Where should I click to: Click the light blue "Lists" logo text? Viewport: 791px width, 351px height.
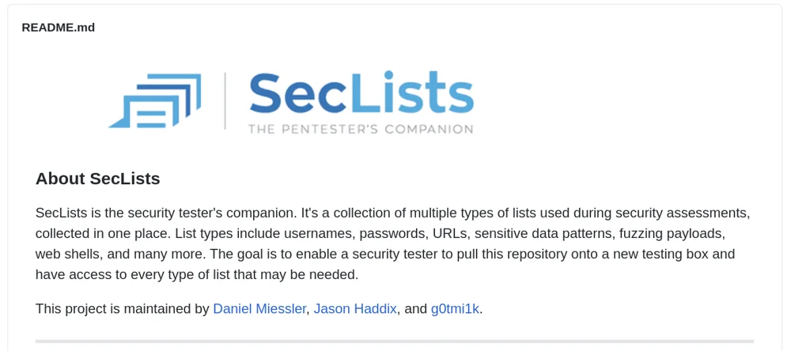[x=412, y=94]
